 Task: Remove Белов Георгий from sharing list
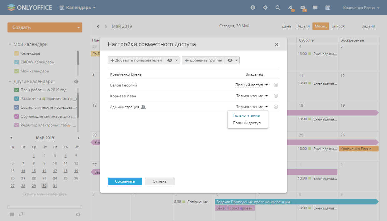[276, 85]
